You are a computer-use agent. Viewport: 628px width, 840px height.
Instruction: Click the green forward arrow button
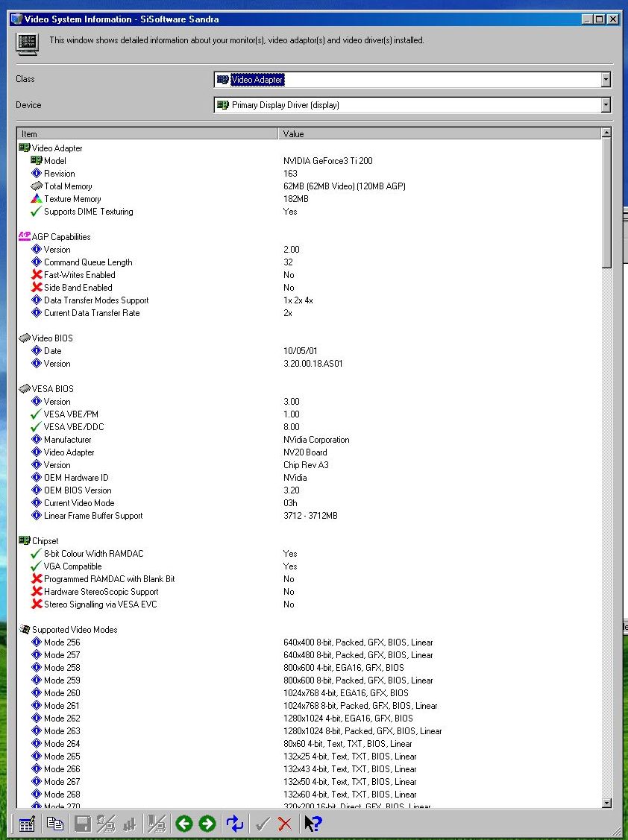[207, 824]
